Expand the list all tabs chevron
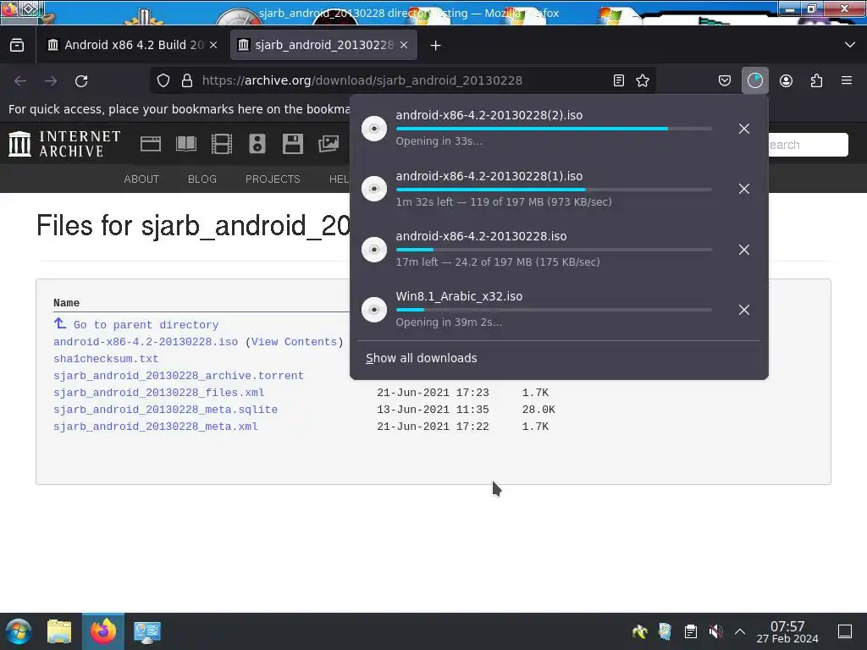Image resolution: width=867 pixels, height=650 pixels. (x=850, y=45)
